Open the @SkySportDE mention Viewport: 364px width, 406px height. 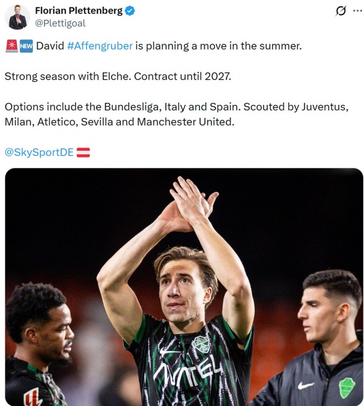point(39,152)
